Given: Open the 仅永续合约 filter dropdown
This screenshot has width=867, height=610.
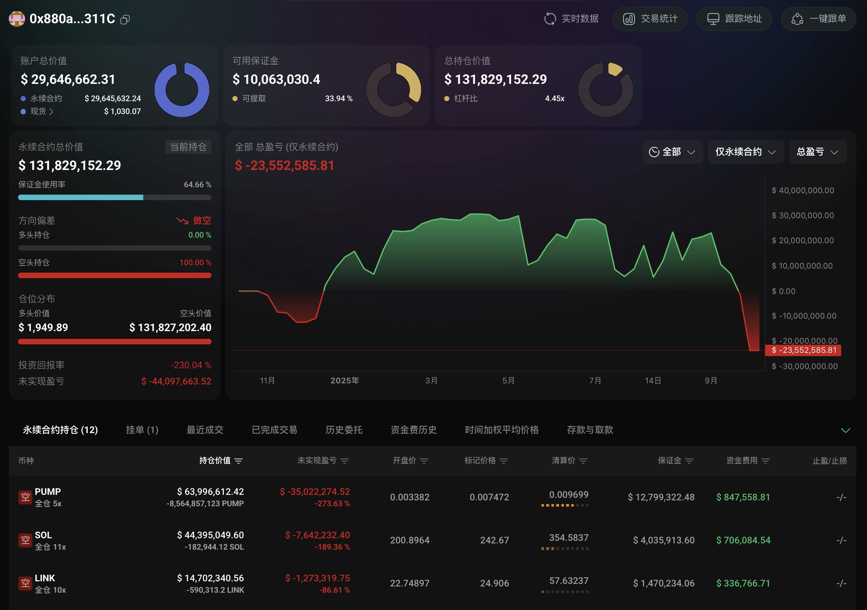Looking at the screenshot, I should pyautogui.click(x=746, y=152).
